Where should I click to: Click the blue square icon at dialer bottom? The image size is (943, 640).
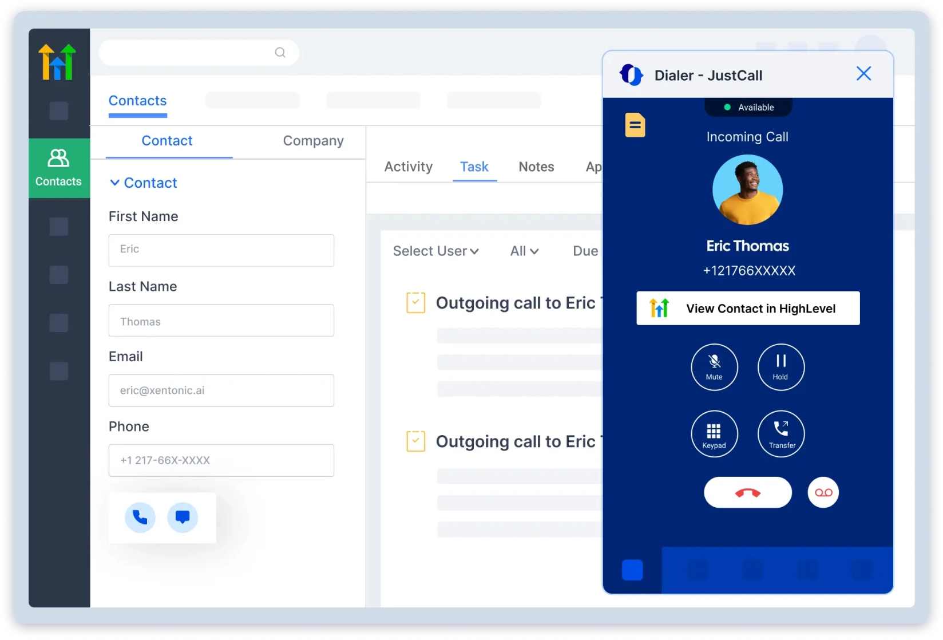[x=632, y=570]
